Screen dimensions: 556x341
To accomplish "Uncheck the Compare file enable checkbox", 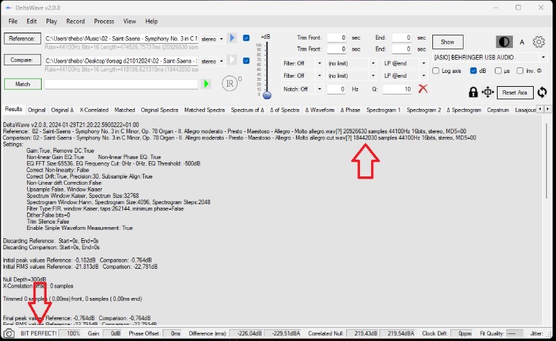I will 246,60.
